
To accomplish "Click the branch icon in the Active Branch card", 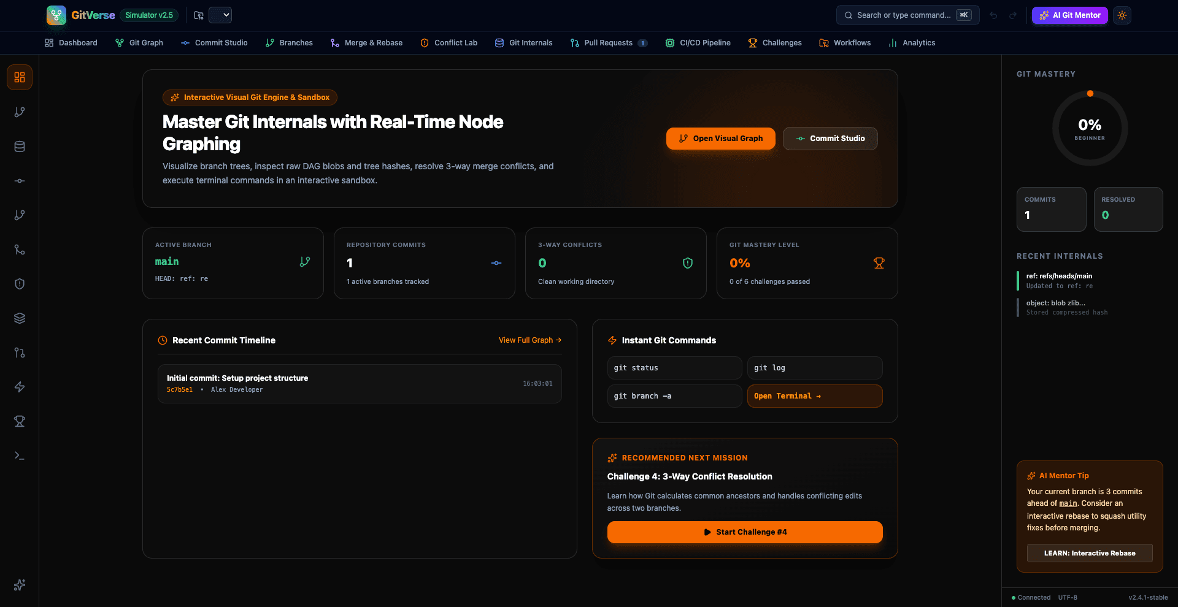I will [305, 262].
